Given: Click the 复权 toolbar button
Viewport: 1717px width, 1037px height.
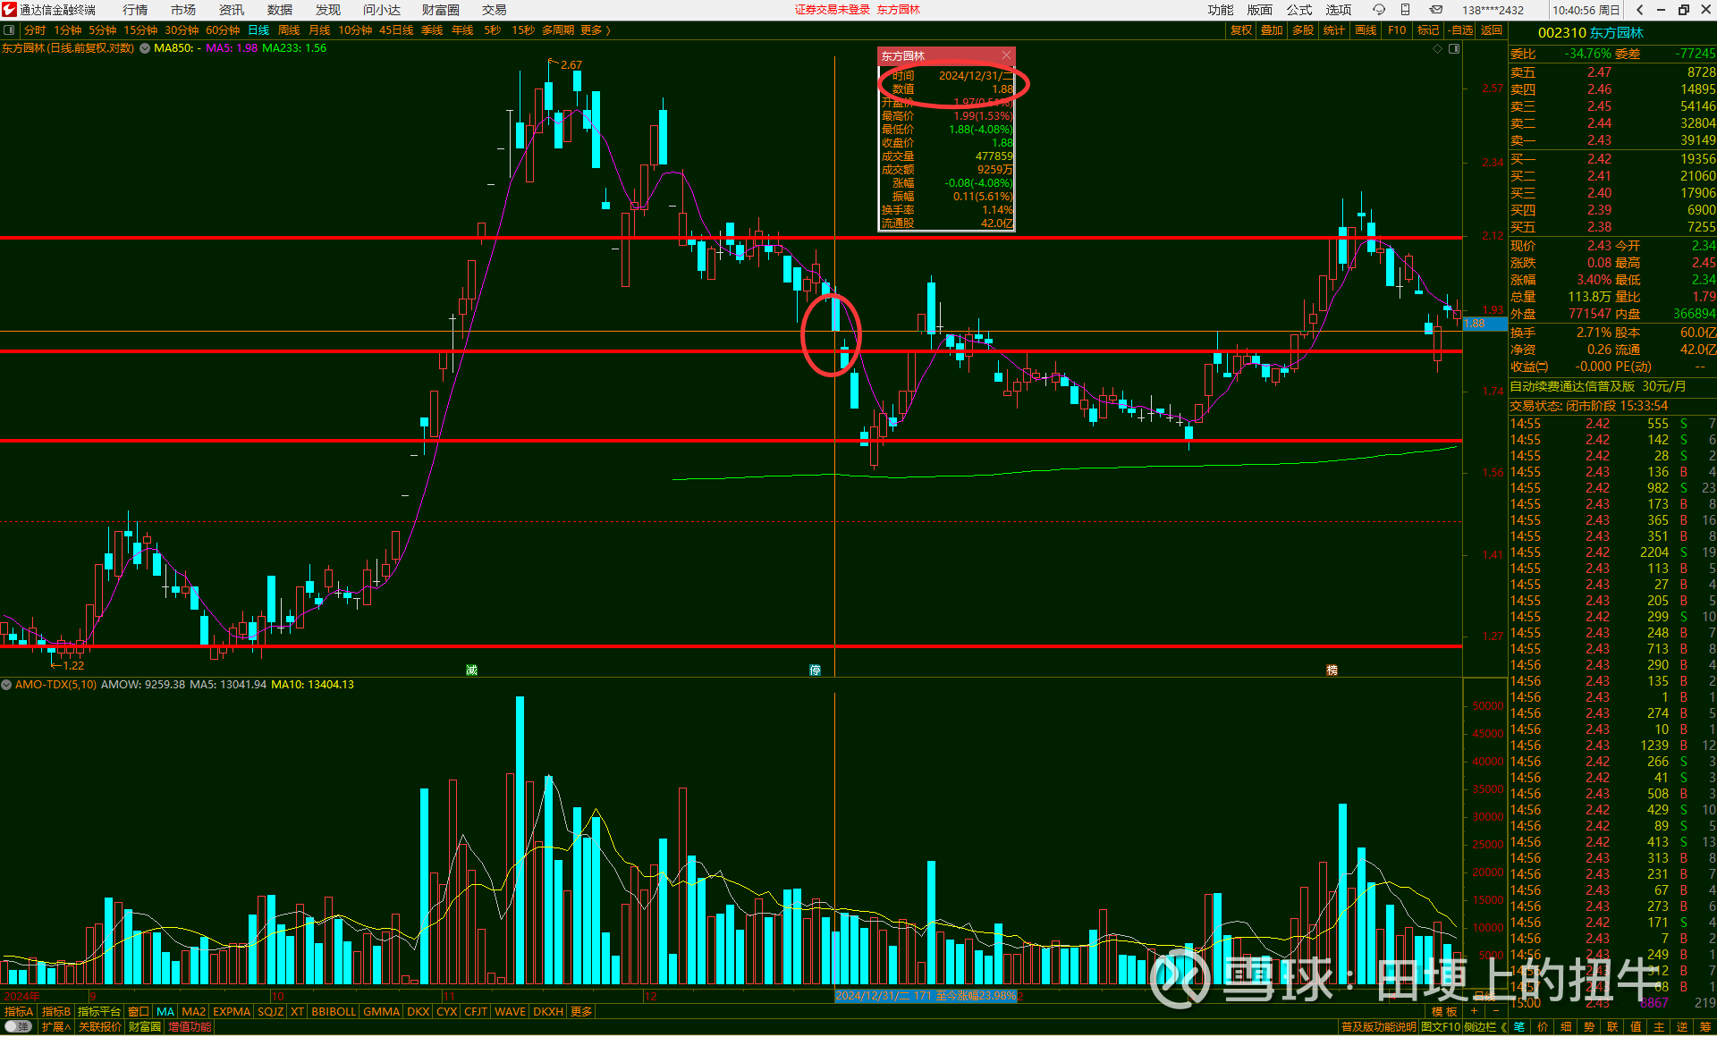Looking at the screenshot, I should tap(1241, 30).
